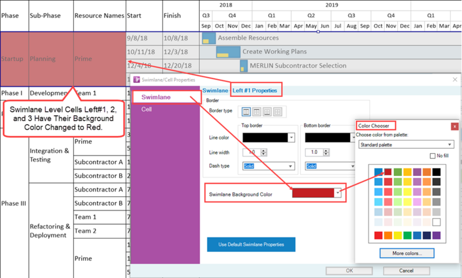
Task: Select the third border type icon, bottom border only
Action: [x=267, y=112]
